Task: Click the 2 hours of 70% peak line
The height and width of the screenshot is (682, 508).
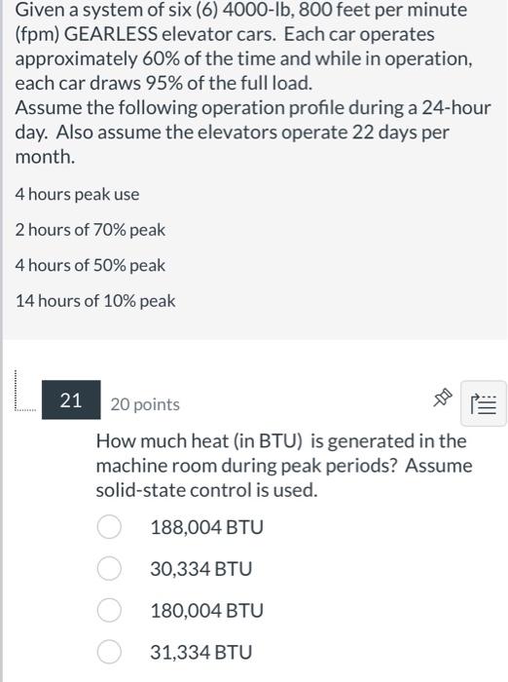Action: click(x=91, y=230)
